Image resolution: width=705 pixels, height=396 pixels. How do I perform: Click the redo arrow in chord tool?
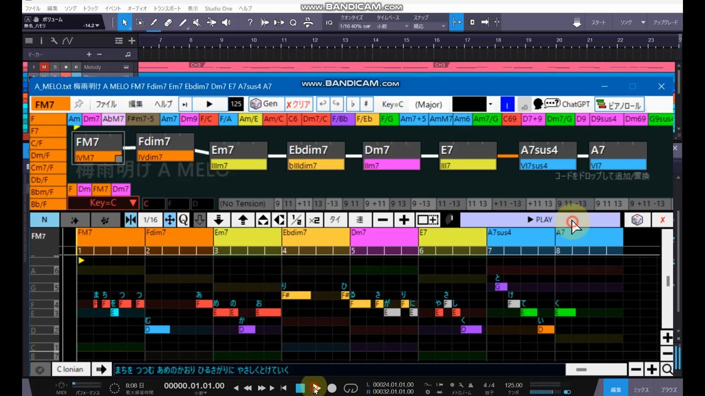(335, 104)
